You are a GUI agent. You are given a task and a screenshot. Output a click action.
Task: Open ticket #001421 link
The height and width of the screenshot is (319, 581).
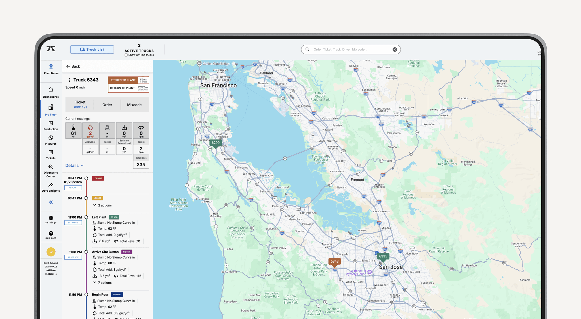(80, 107)
